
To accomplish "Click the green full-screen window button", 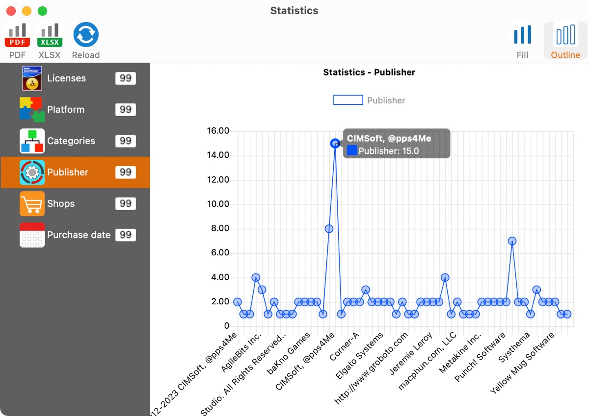I will coord(43,11).
